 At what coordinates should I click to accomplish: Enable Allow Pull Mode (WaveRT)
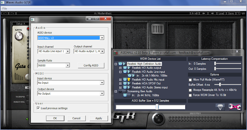(190, 80)
